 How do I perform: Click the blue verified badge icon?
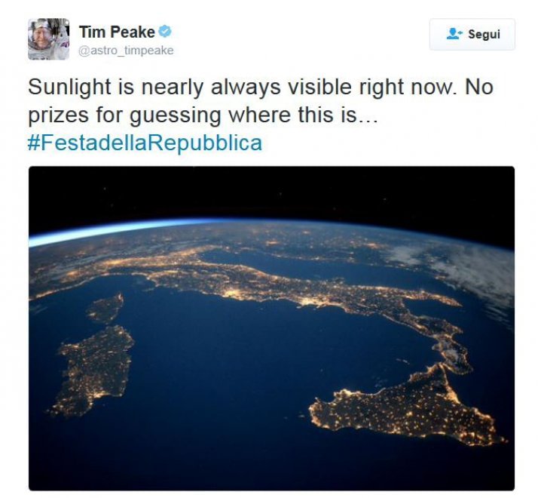pyautogui.click(x=165, y=32)
